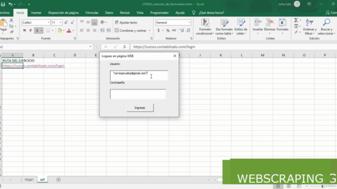Align text left
This screenshot has width=337, height=189.
click(x=82, y=30)
